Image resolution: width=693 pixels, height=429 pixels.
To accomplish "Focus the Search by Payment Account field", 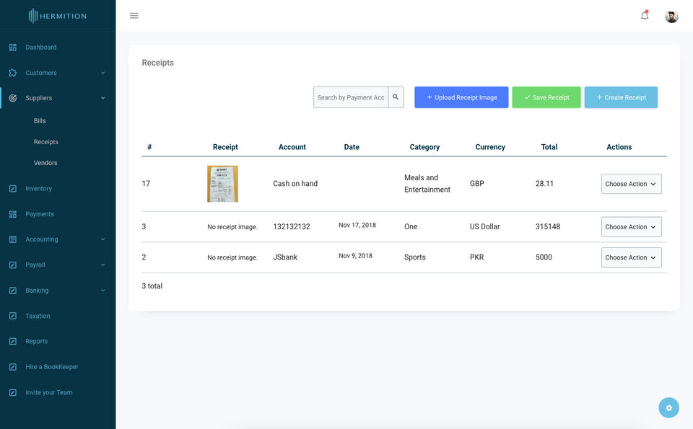I will (351, 97).
